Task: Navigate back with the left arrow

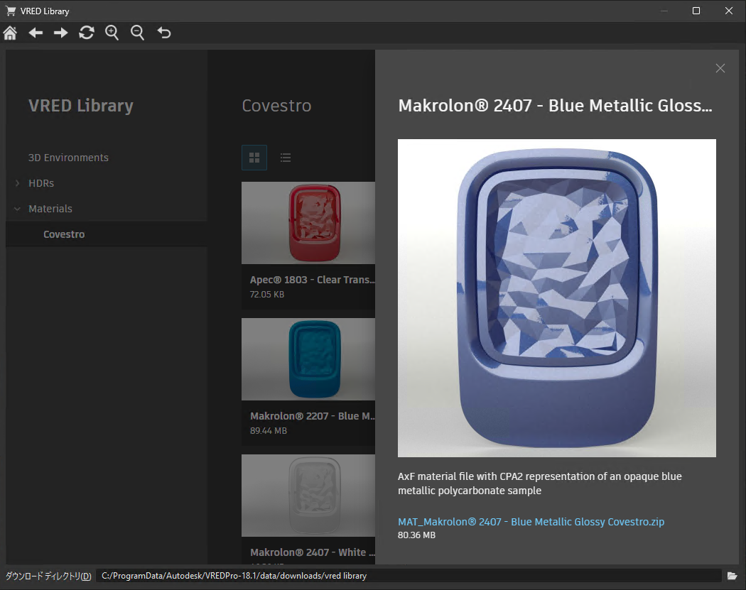Action: tap(36, 33)
